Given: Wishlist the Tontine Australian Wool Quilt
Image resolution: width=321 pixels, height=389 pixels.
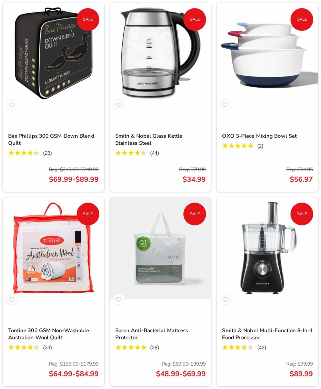Looking at the screenshot, I should click(12, 299).
